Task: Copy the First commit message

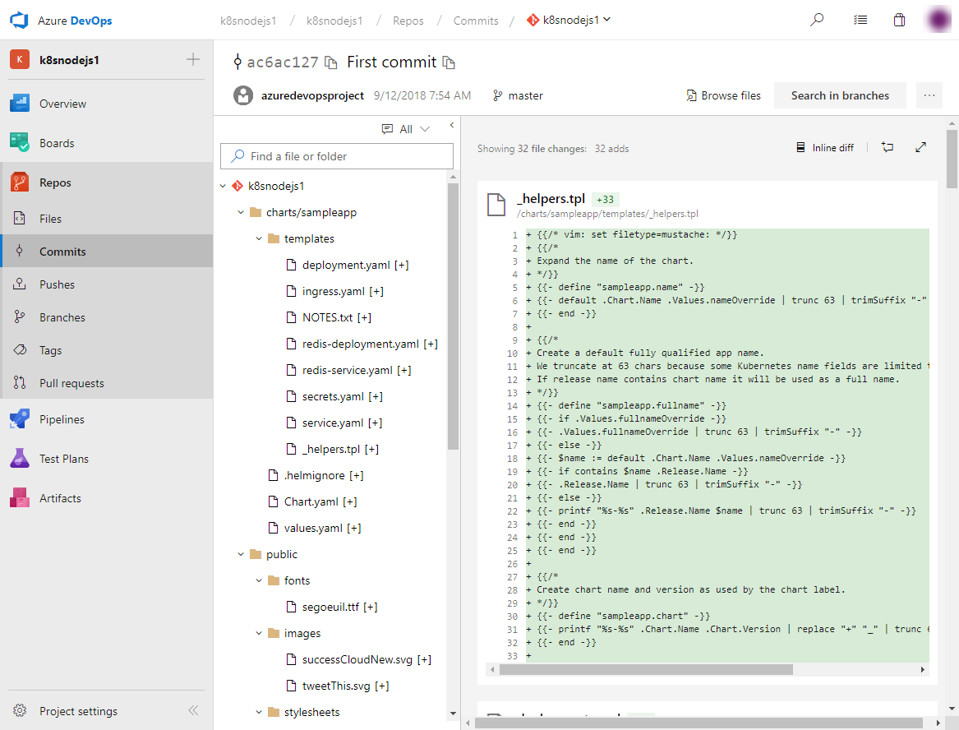Action: pos(449,62)
